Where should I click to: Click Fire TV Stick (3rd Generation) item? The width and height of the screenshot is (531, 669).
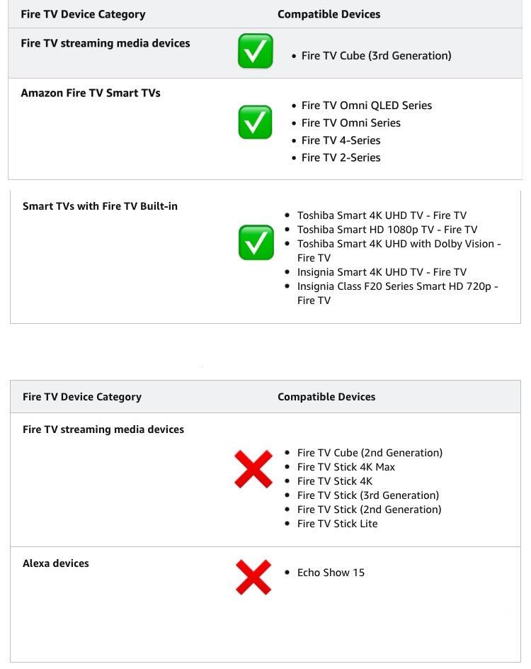[x=368, y=495]
